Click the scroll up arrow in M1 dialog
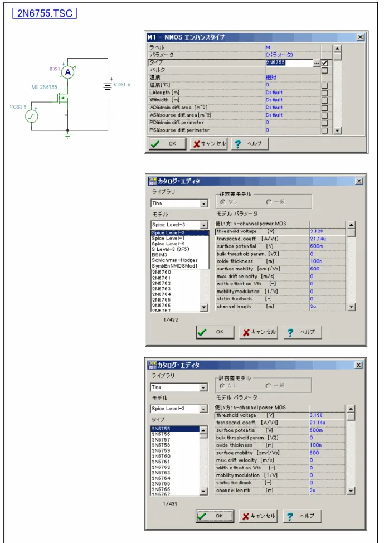The width and height of the screenshot is (384, 543). 338,49
